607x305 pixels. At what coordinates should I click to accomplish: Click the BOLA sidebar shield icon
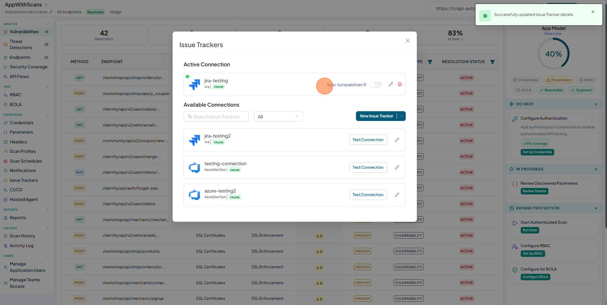coord(6,104)
